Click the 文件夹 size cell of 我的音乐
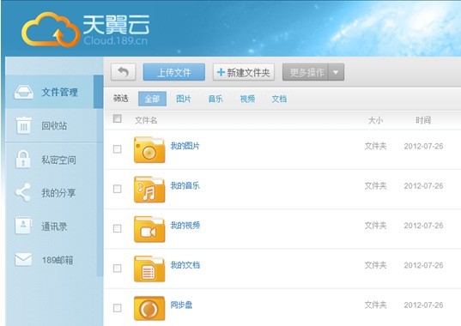The height and width of the screenshot is (326, 461). 375,185
